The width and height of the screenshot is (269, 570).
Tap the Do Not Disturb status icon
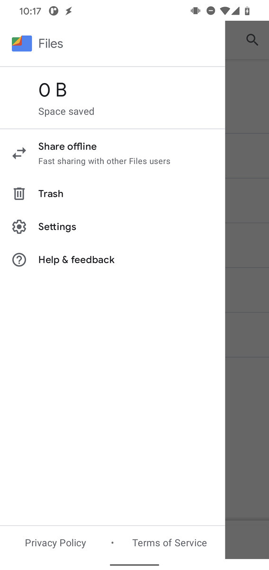click(x=211, y=11)
